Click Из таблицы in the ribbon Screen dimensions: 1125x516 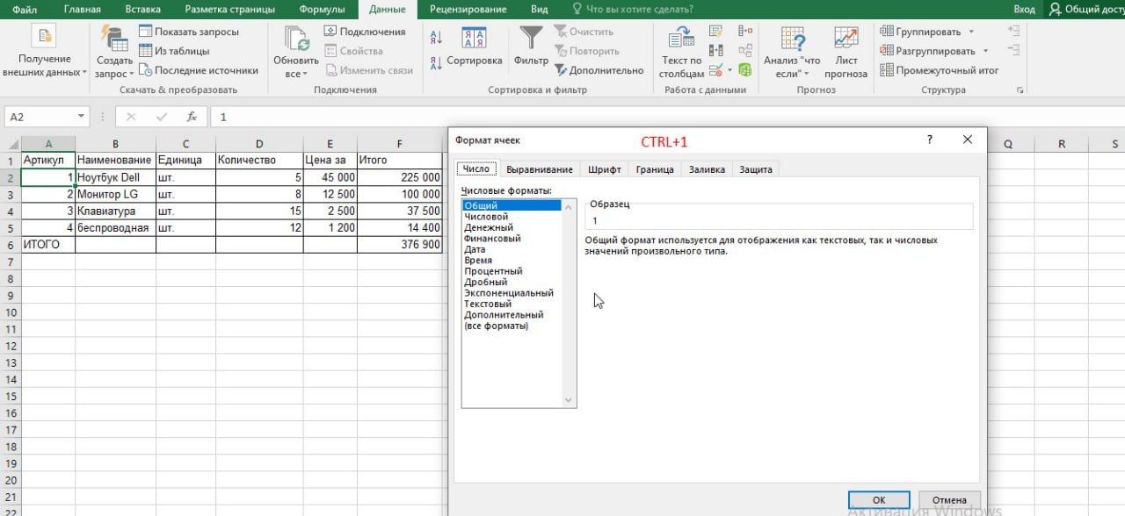click(174, 51)
